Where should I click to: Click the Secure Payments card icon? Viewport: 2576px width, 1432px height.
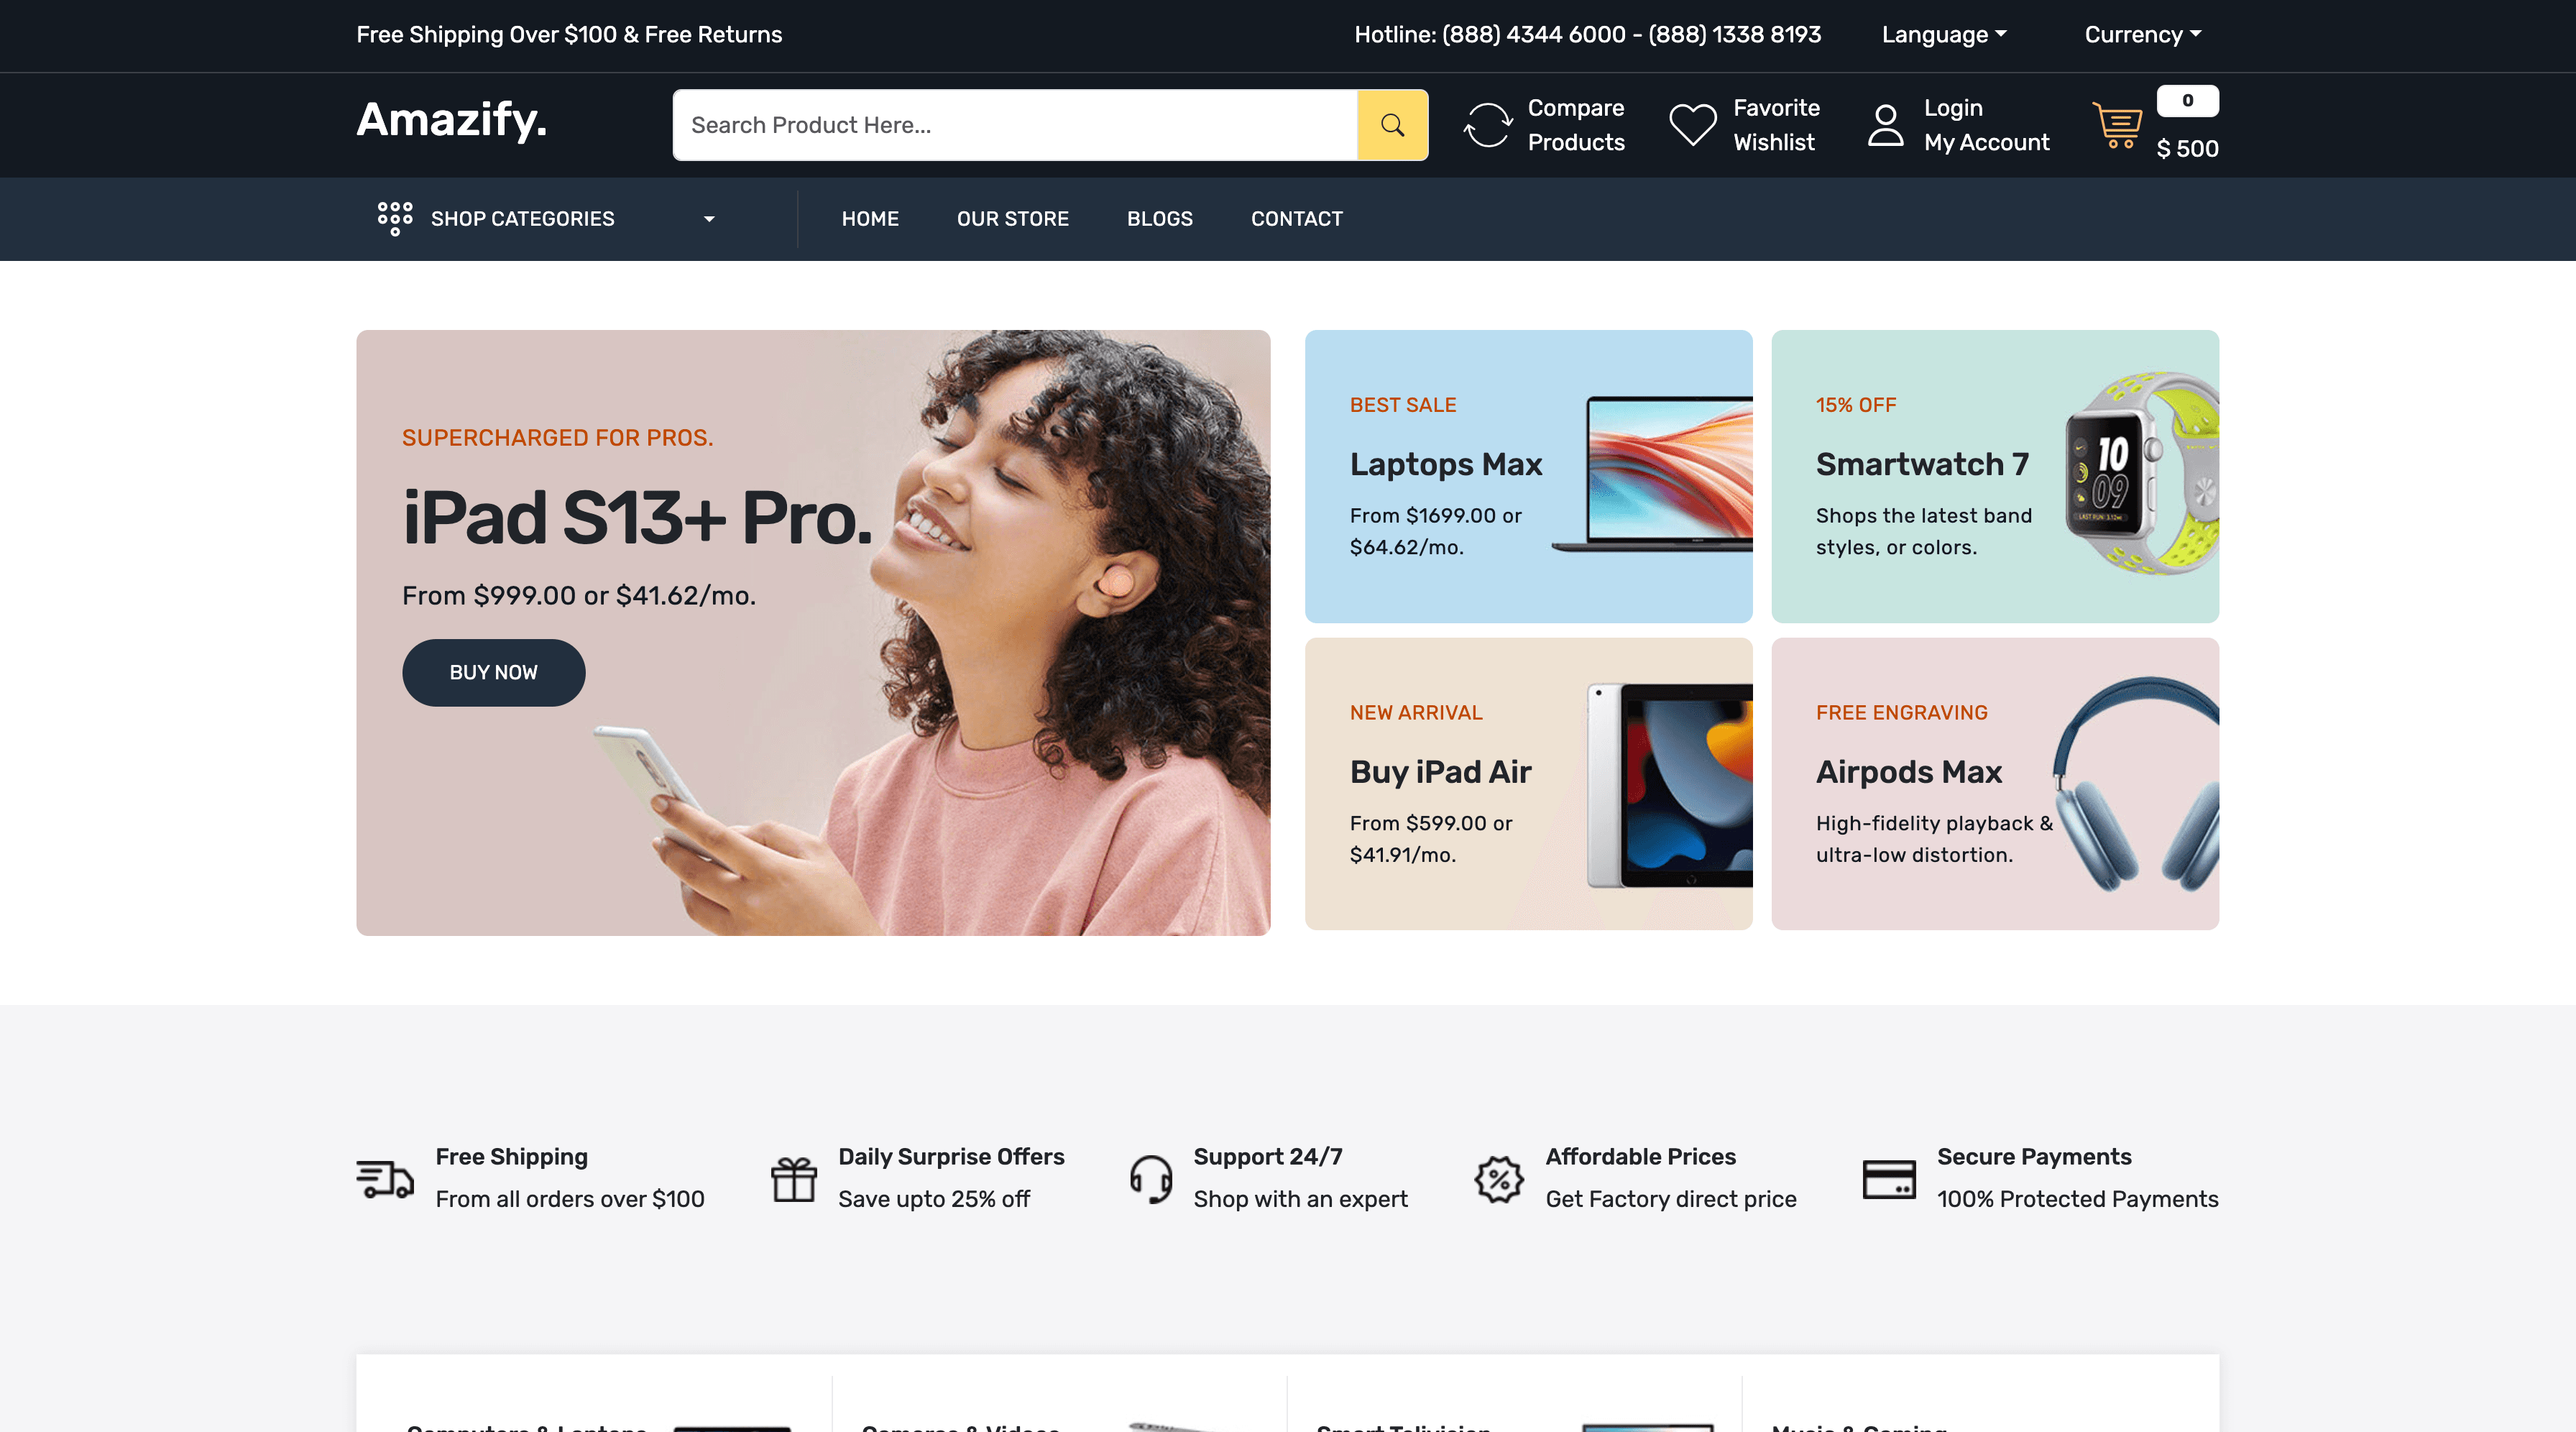coord(1889,1179)
